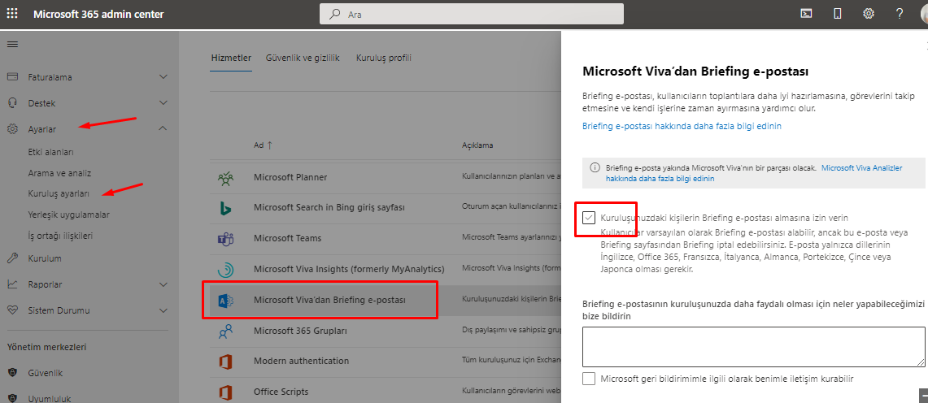Open the app launcher waffle icon
The image size is (928, 403).
(13, 14)
